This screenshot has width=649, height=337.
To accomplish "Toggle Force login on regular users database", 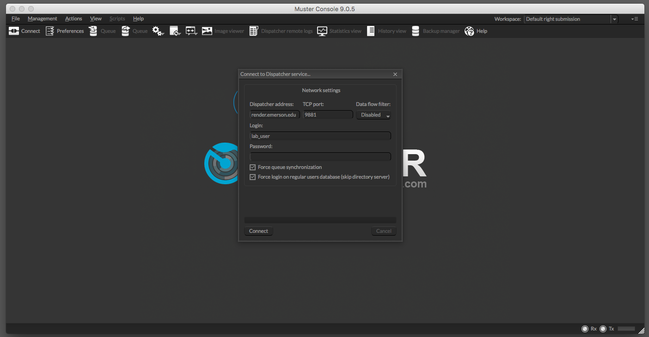I will (x=253, y=177).
